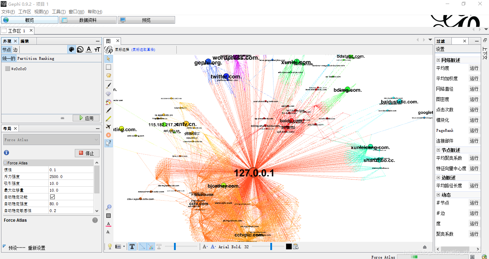This screenshot has height=259, width=489.
Task: Select the paint bucket brush tool
Action: pyautogui.click(x=108, y=102)
